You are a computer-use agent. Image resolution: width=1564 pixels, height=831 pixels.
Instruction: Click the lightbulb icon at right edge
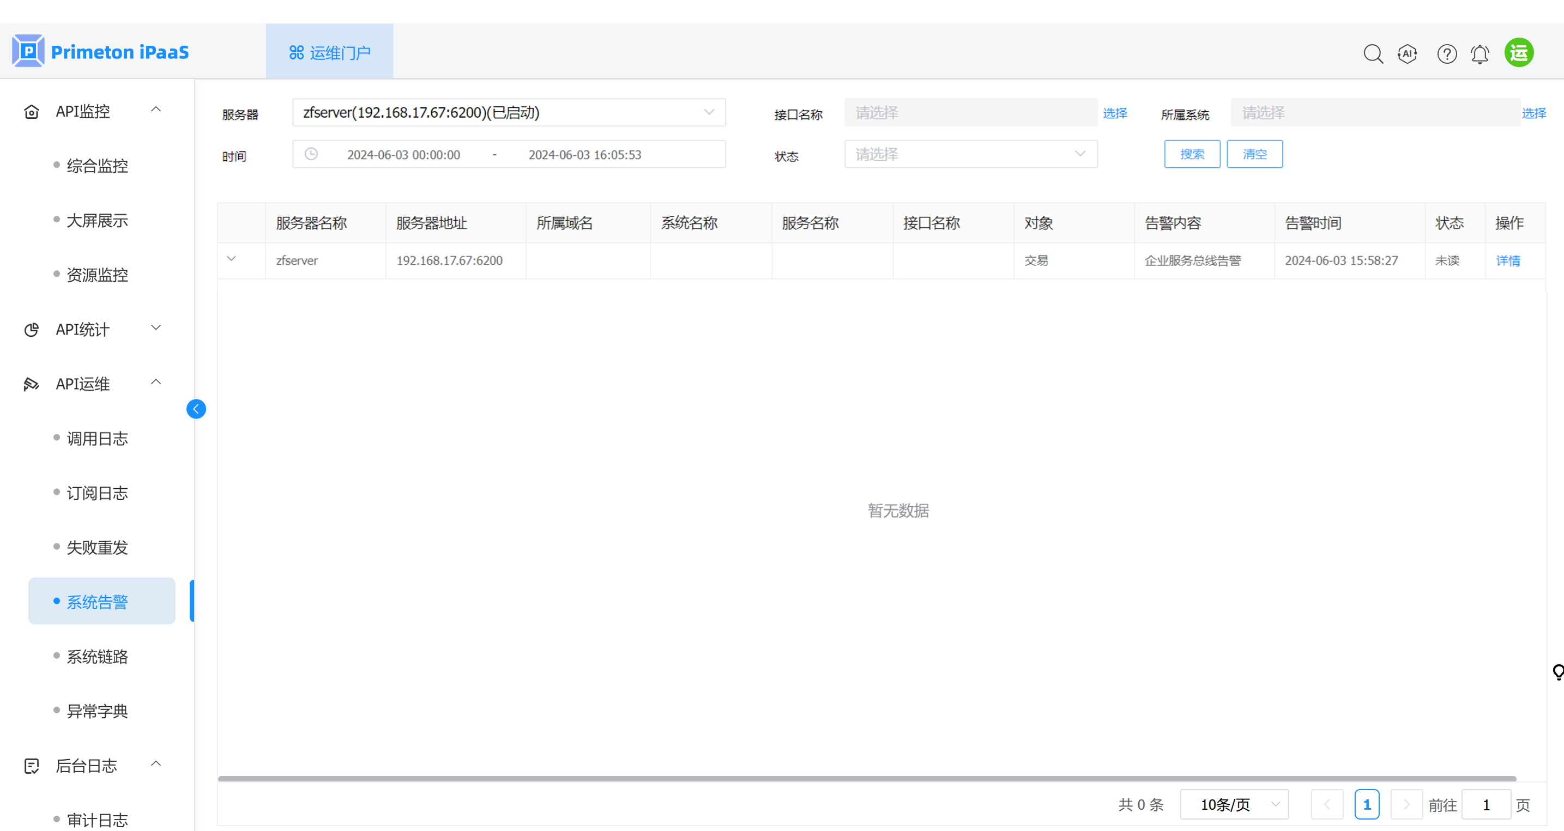coord(1557,671)
